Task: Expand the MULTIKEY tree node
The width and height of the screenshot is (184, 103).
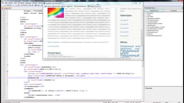Action: 146,17
